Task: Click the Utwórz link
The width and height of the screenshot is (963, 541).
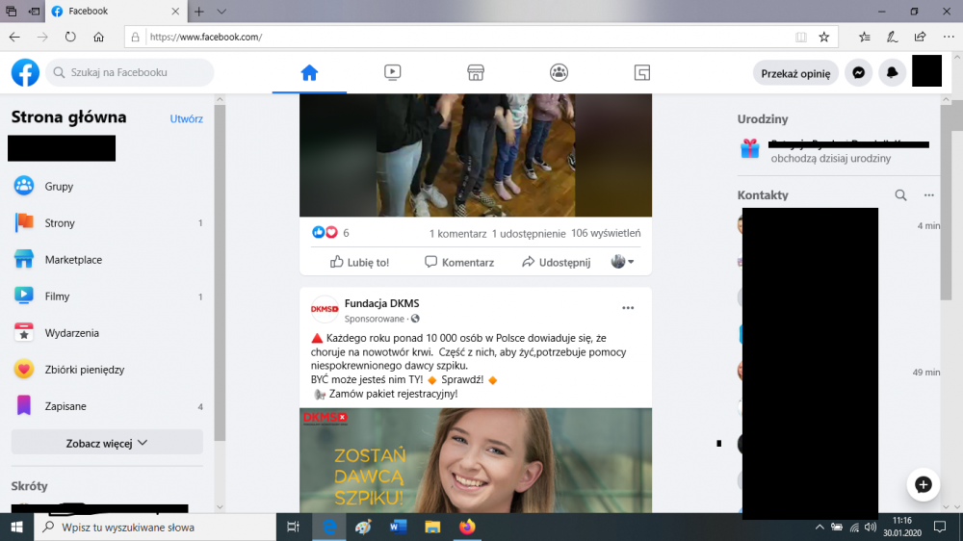Action: click(x=186, y=119)
